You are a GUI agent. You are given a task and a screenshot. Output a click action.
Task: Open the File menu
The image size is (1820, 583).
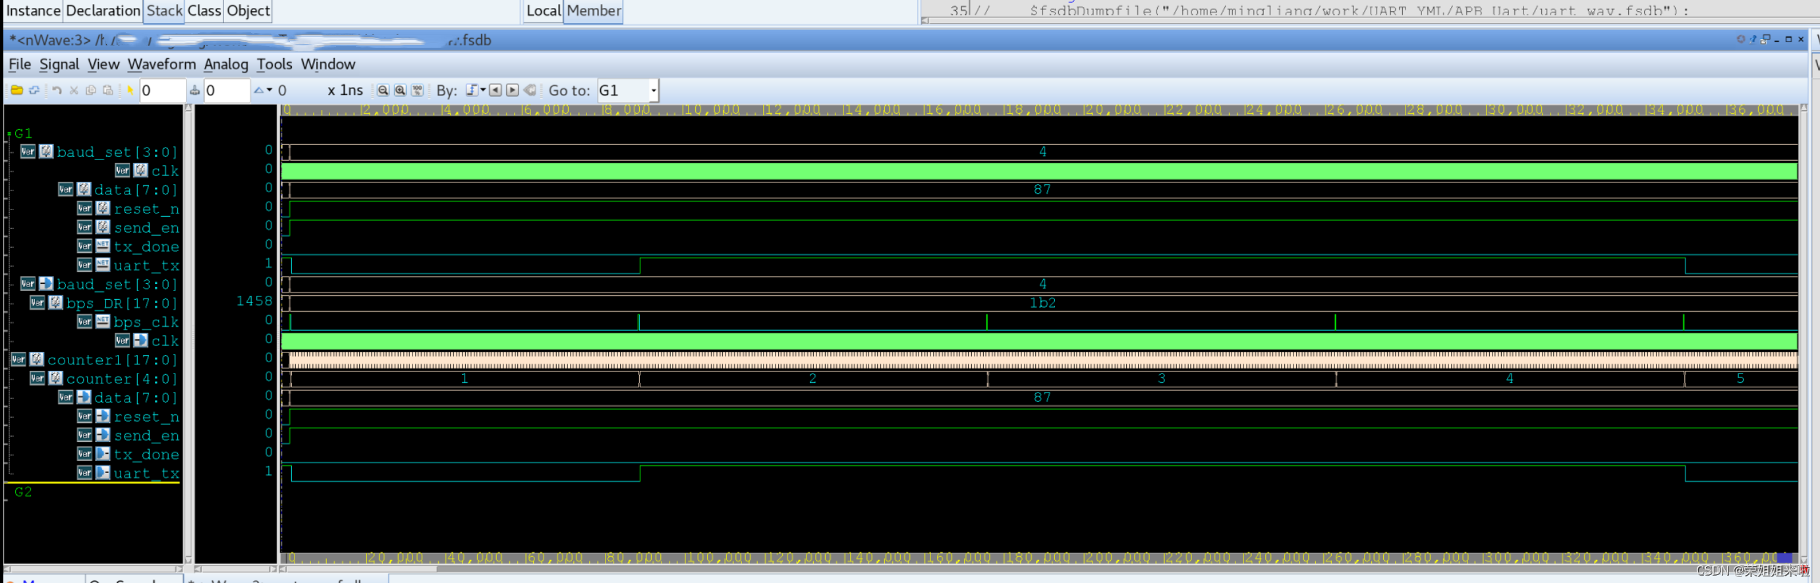click(20, 65)
